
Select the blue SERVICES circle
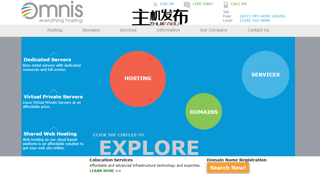coord(265,75)
